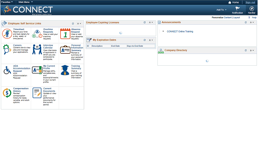Click the Sign out link
The width and height of the screenshot is (259, 146).
click(250, 2)
